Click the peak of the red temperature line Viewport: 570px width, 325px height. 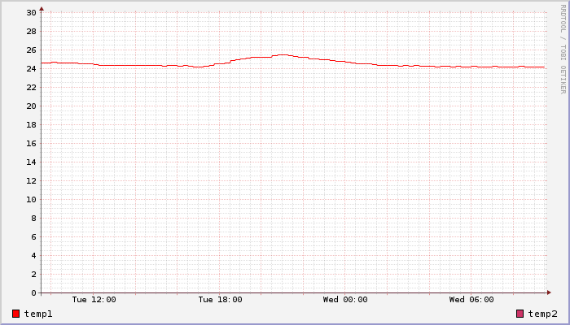281,55
